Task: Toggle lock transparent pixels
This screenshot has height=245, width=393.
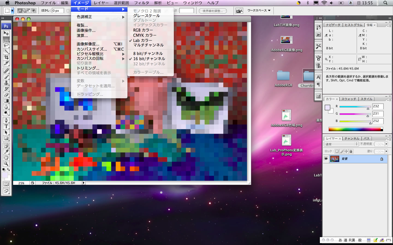Action: click(x=337, y=151)
